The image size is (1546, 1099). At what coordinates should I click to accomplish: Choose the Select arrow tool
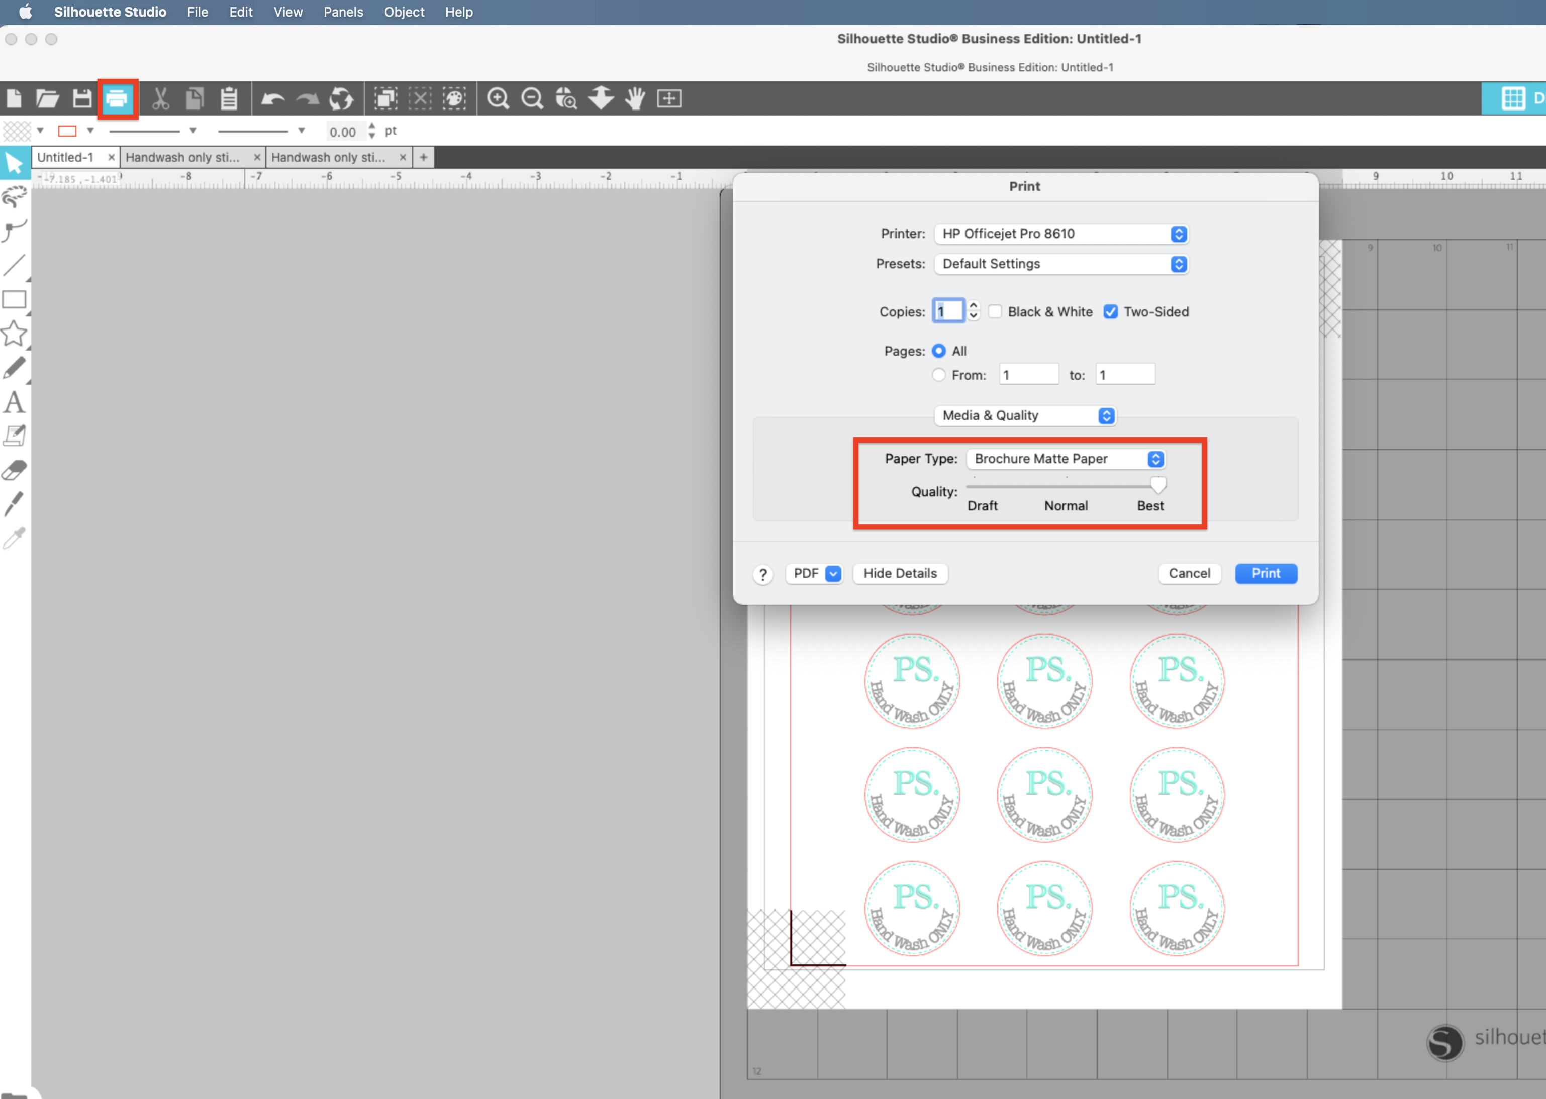click(14, 162)
